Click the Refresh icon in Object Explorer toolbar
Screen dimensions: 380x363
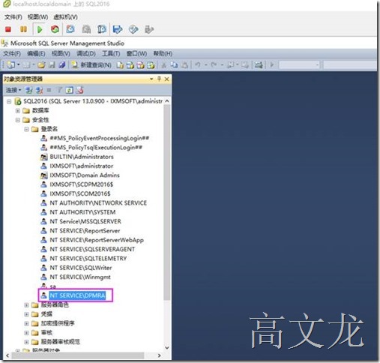[x=70, y=90]
